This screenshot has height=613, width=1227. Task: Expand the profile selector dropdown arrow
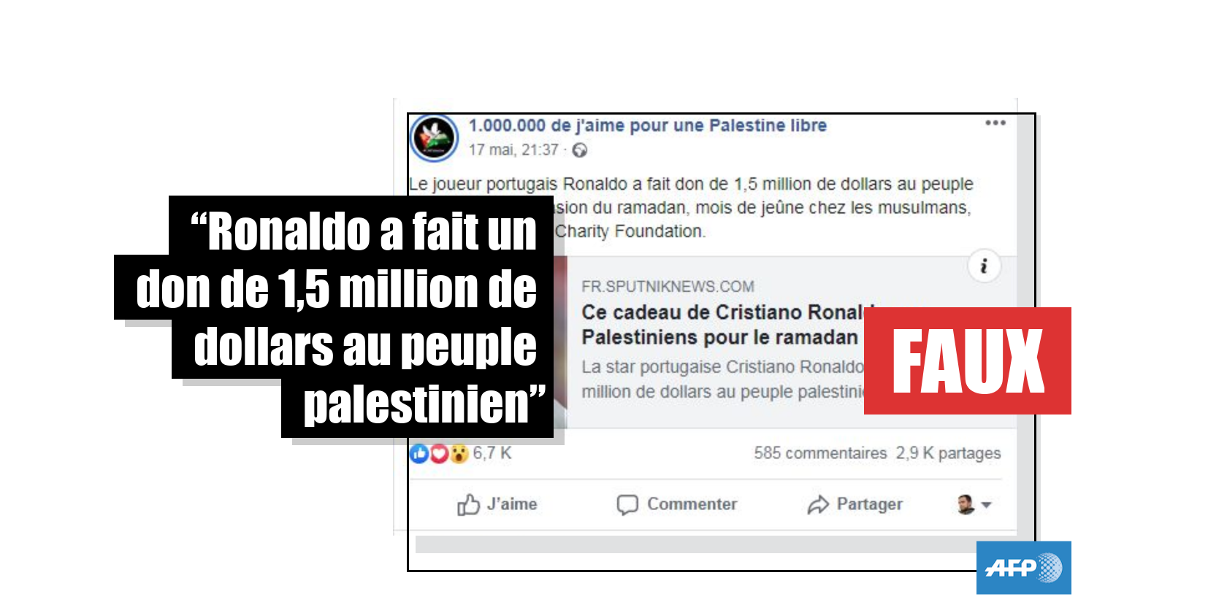(x=986, y=504)
